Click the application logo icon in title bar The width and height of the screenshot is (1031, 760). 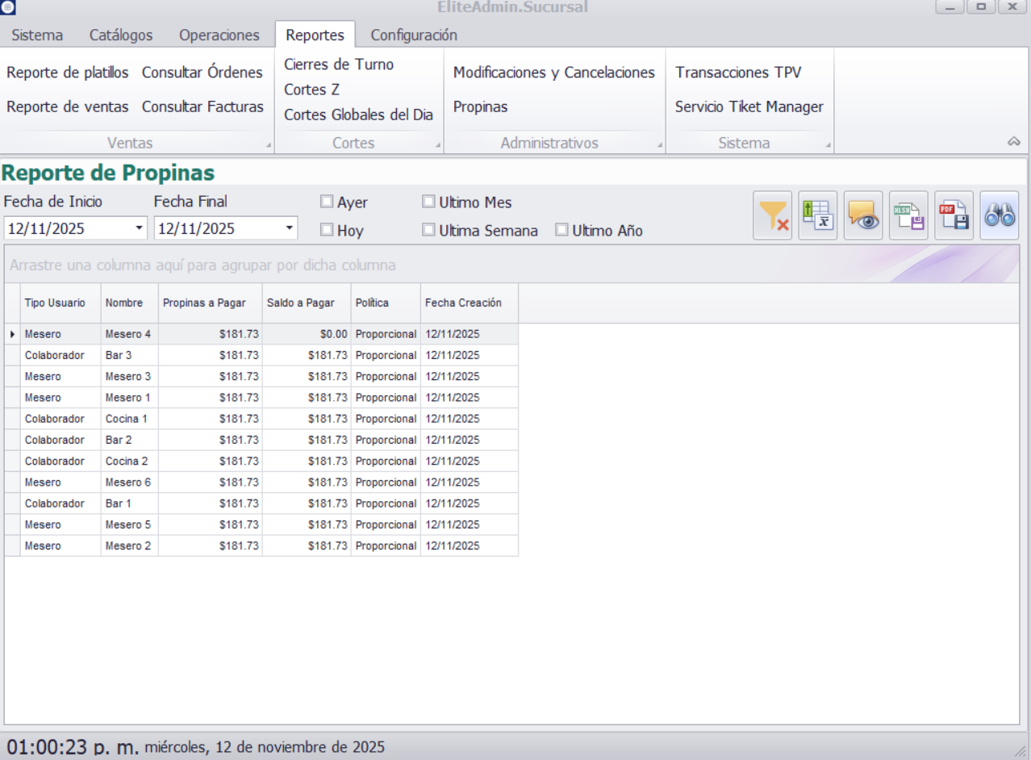pos(8,7)
